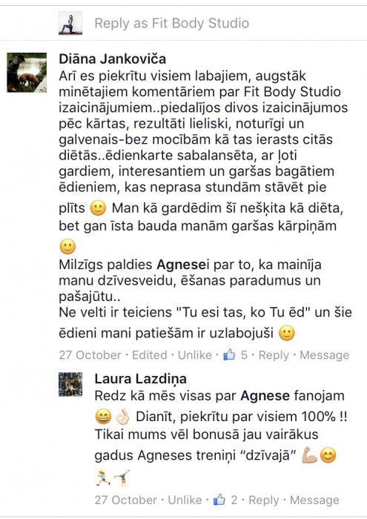Open Laura Lazdiņa's profile picture
Image resolution: width=367 pixels, height=519 pixels.
coord(70,384)
